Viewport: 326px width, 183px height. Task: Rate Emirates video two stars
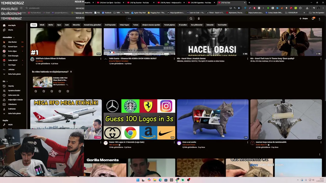(x=44, y=91)
